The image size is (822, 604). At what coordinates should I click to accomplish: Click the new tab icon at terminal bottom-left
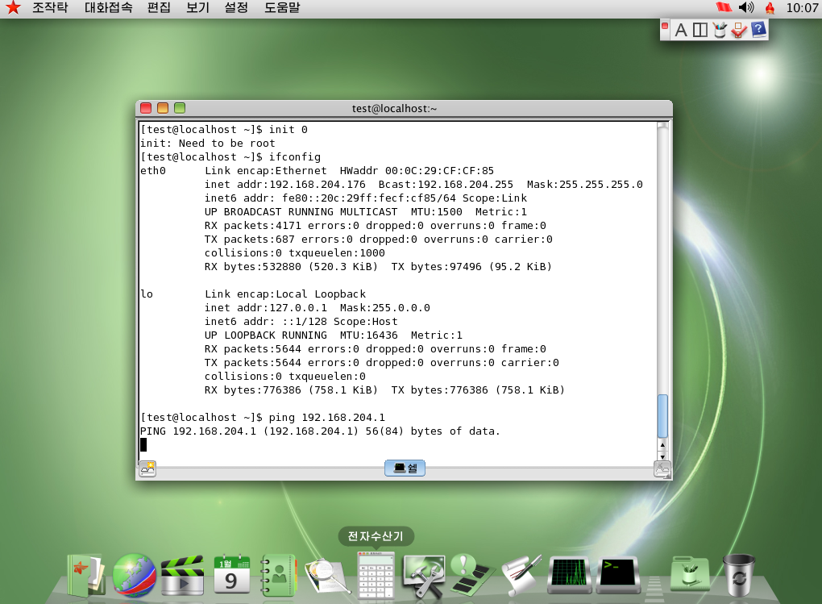tap(147, 468)
